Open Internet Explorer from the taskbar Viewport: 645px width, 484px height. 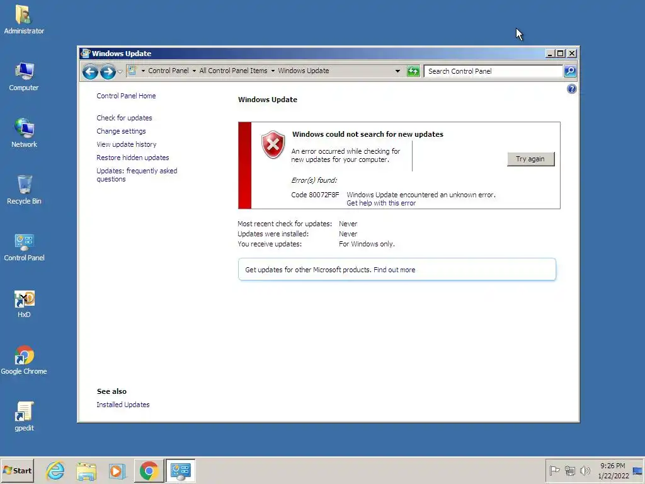(x=55, y=470)
